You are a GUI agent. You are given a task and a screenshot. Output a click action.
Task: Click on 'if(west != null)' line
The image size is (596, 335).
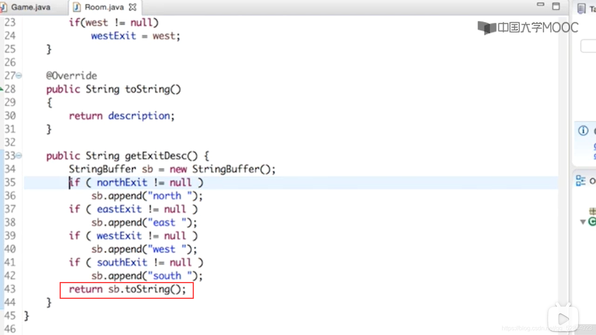114,23
